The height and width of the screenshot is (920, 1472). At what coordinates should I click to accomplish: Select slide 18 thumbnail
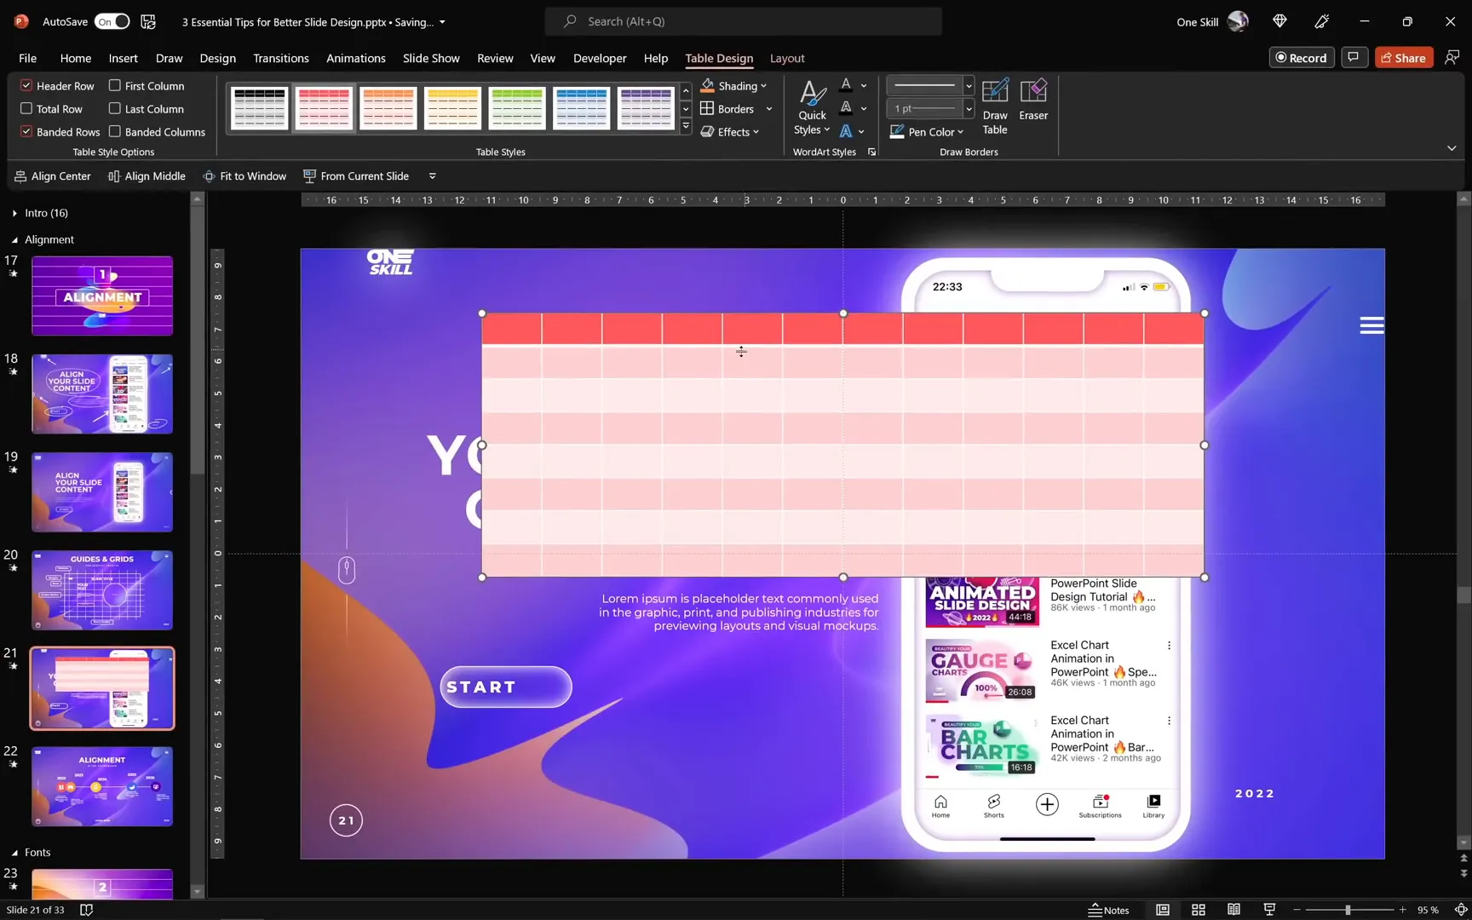[x=102, y=394]
